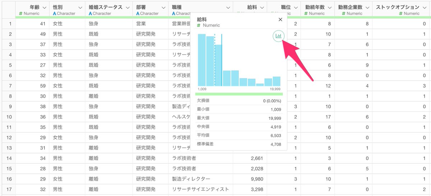
Task: Open the 部署 column dropdown menu
Action: pyautogui.click(x=164, y=8)
